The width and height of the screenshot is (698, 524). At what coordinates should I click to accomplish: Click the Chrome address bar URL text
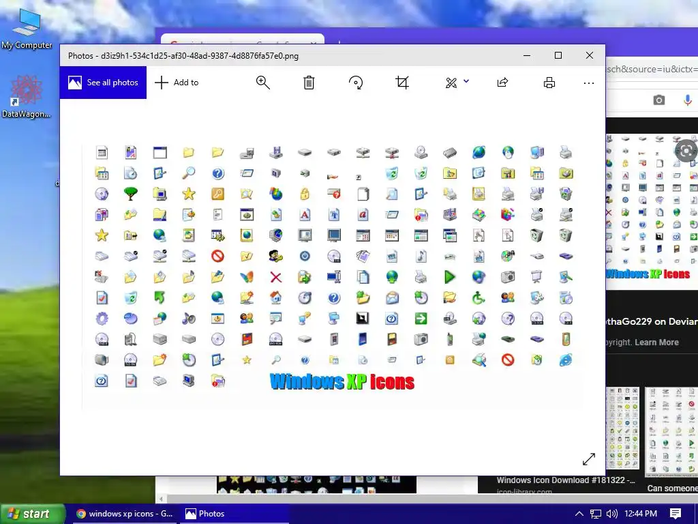coord(652,69)
